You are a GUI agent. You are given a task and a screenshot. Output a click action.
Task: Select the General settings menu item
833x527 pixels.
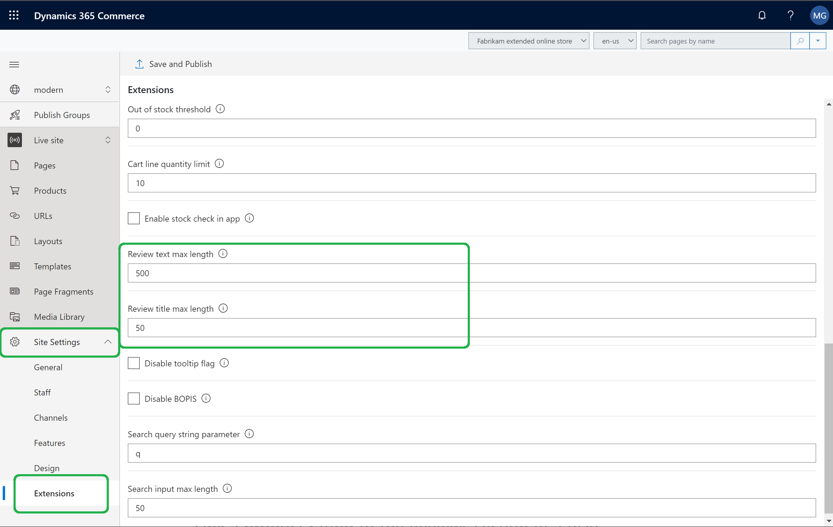49,367
